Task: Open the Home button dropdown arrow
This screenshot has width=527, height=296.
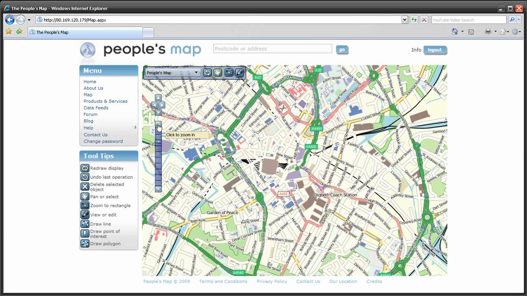Action: click(x=462, y=32)
